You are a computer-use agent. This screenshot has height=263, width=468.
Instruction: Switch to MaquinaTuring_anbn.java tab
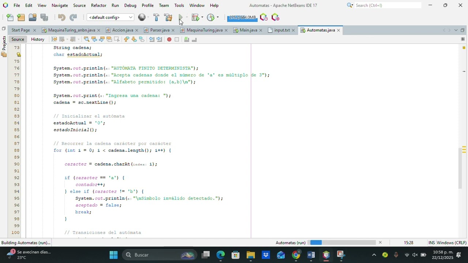[x=71, y=30]
